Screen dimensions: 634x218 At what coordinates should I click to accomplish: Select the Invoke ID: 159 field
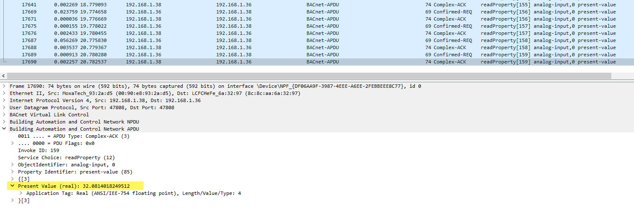(x=39, y=150)
